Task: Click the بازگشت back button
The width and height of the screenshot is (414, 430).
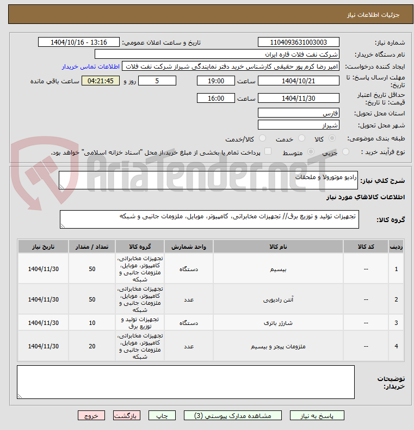Action: click(x=126, y=416)
